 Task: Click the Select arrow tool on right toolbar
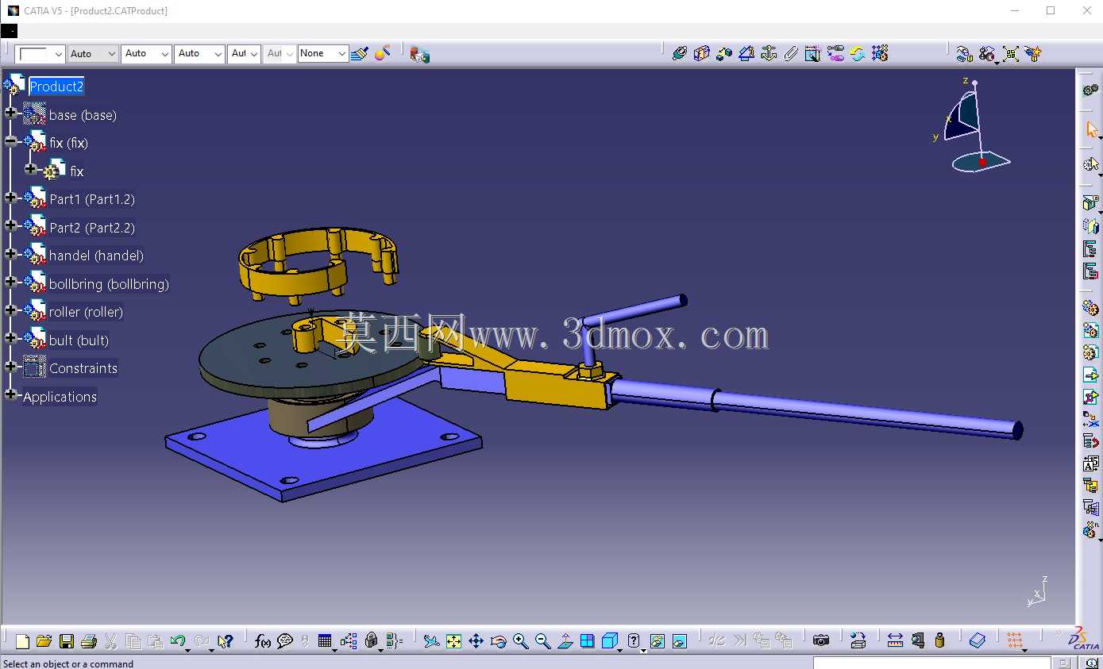tap(1091, 129)
